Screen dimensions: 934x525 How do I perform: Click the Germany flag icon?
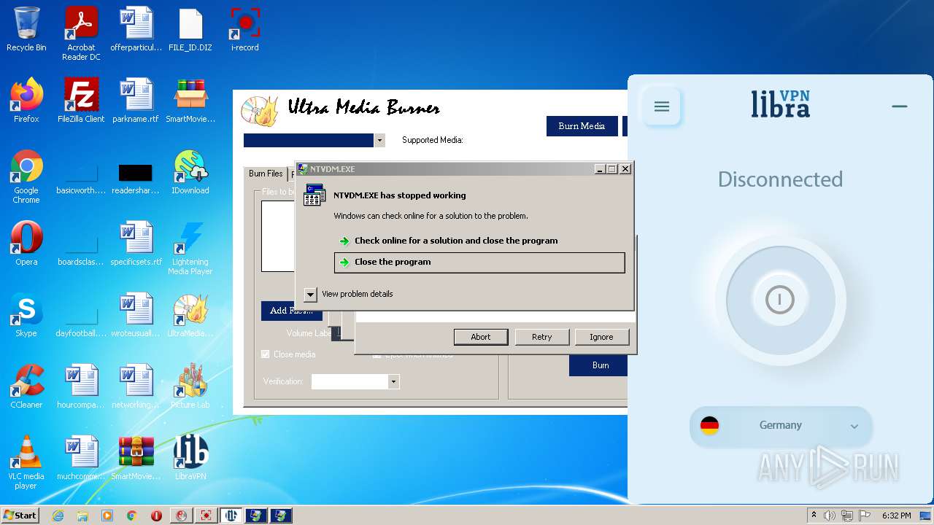(x=709, y=426)
